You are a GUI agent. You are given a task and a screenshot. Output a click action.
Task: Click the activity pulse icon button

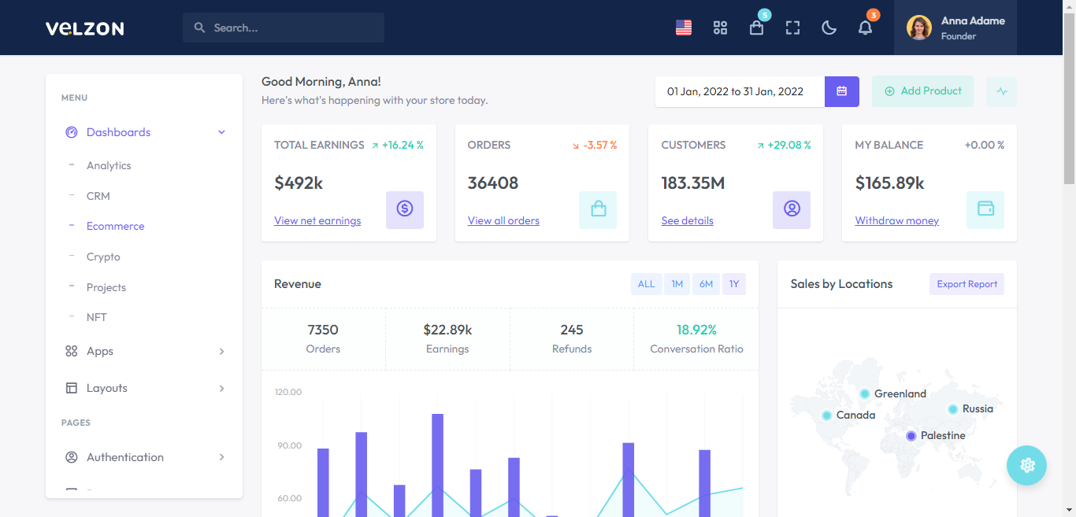1001,91
